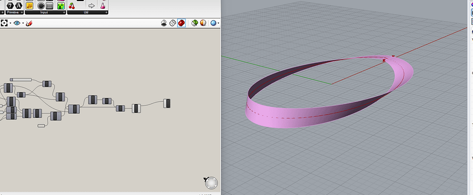Activate the red sketch pen tool
The height and width of the screenshot is (195, 473).
[29, 23]
